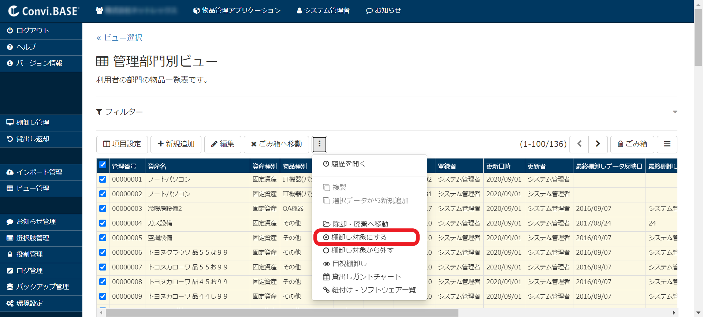Uncheck row 00000008 checkbox

tap(103, 282)
